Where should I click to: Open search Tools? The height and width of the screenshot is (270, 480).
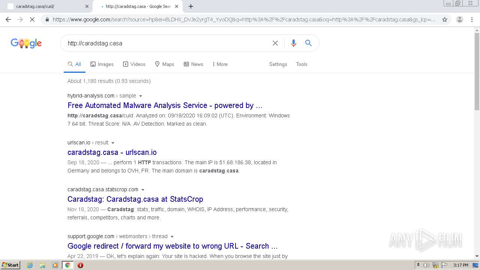click(301, 64)
